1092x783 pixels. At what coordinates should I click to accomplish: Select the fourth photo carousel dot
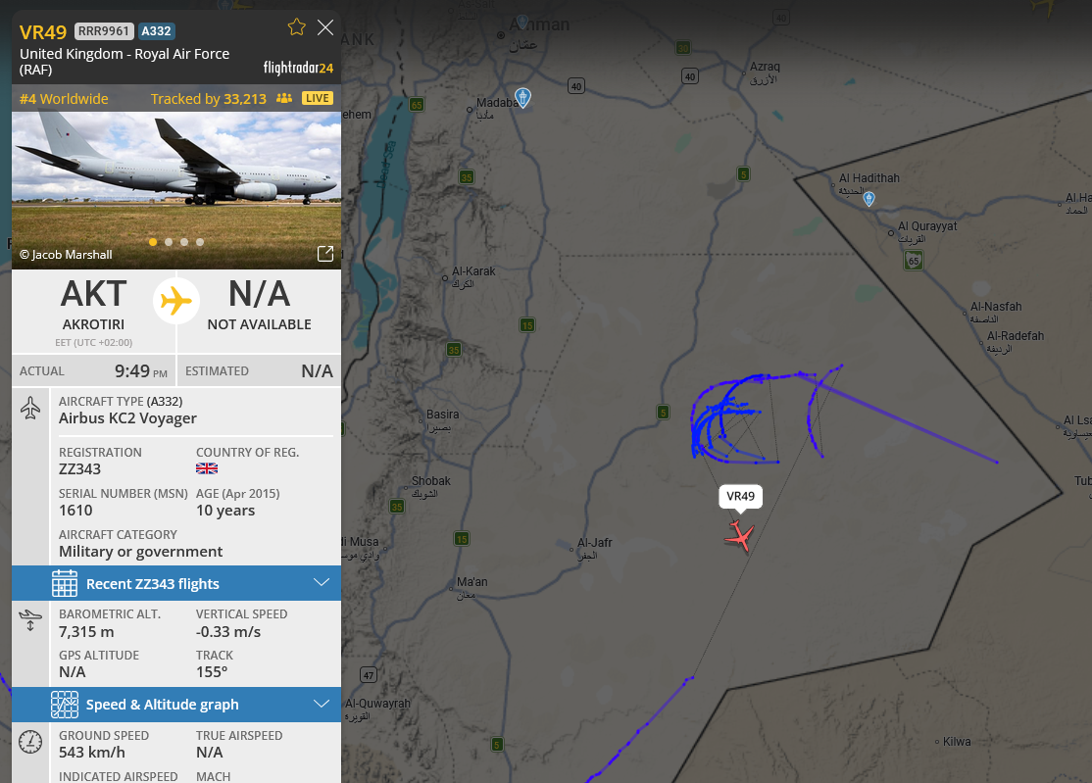click(200, 242)
